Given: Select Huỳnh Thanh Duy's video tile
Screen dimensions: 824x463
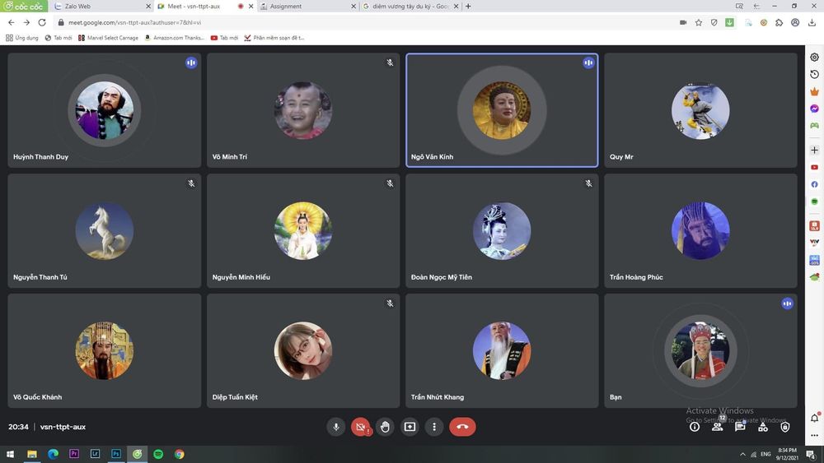Looking at the screenshot, I should [x=105, y=110].
